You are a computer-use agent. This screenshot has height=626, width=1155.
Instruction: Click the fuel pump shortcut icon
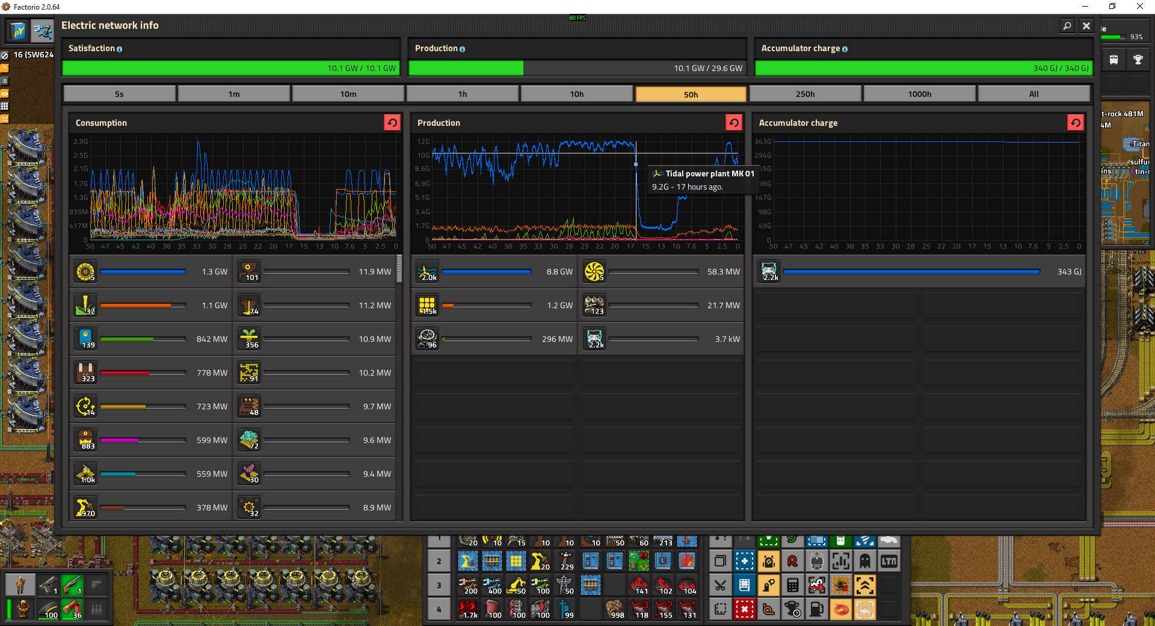[816, 609]
